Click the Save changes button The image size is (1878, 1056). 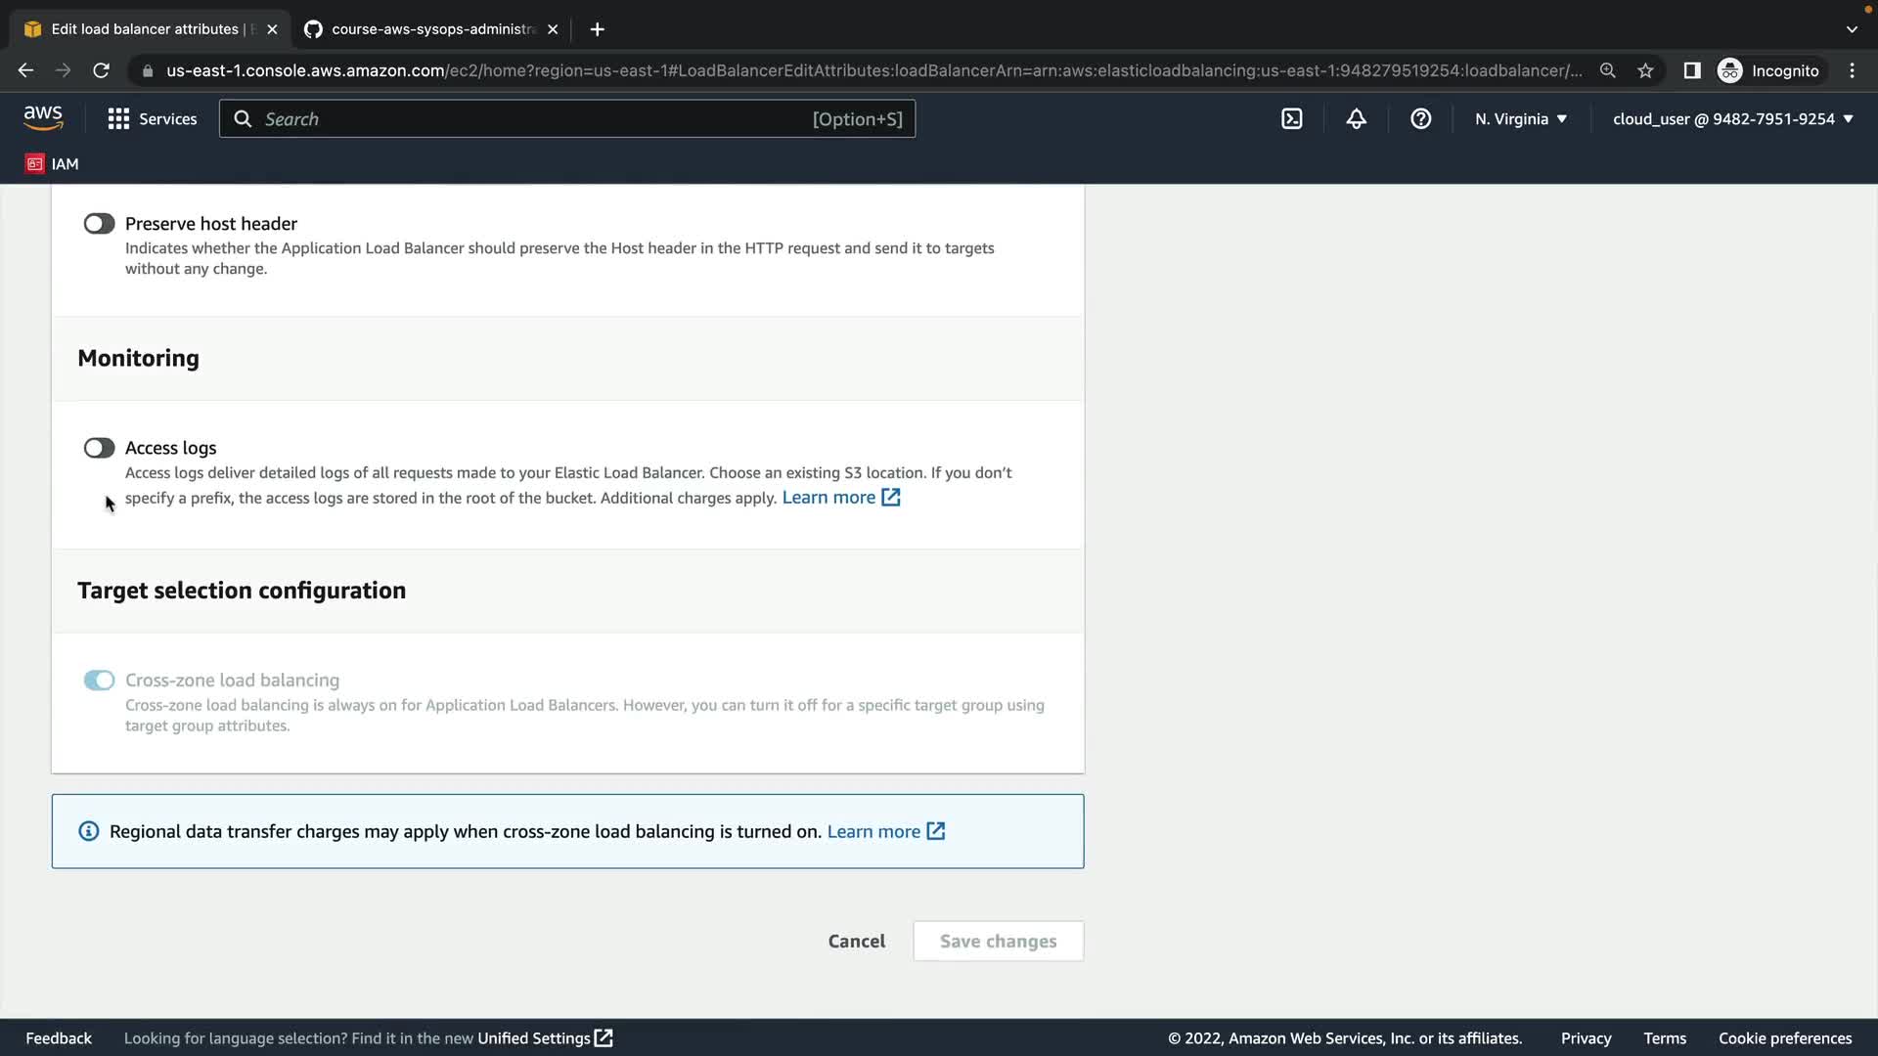coord(998,941)
